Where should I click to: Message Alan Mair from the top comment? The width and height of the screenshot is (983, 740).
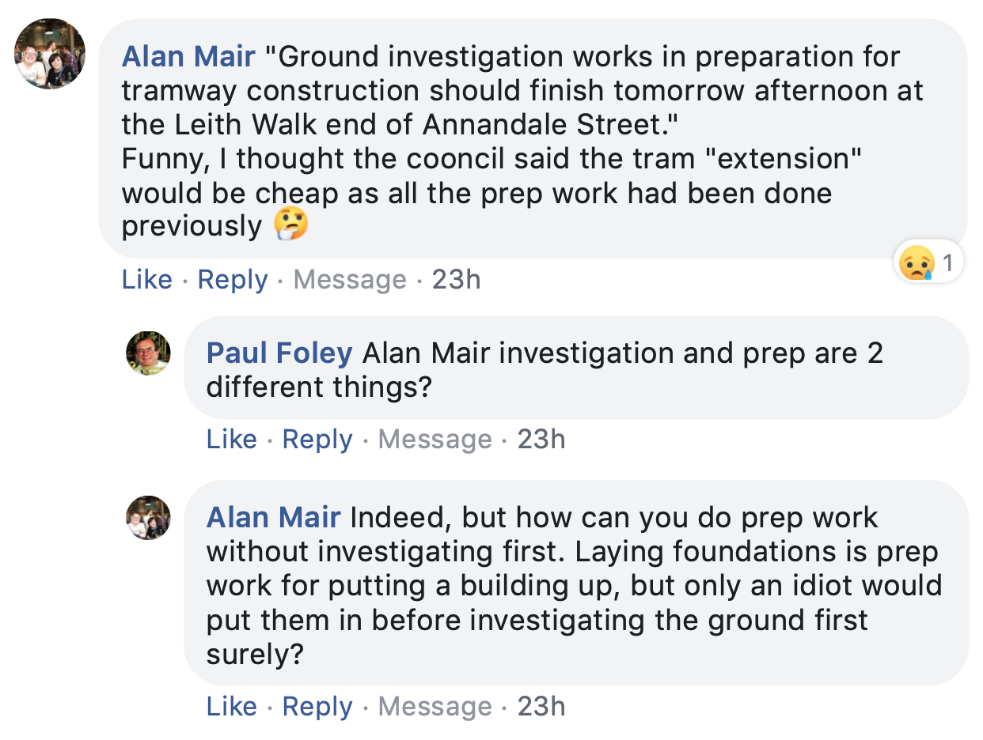point(350,280)
